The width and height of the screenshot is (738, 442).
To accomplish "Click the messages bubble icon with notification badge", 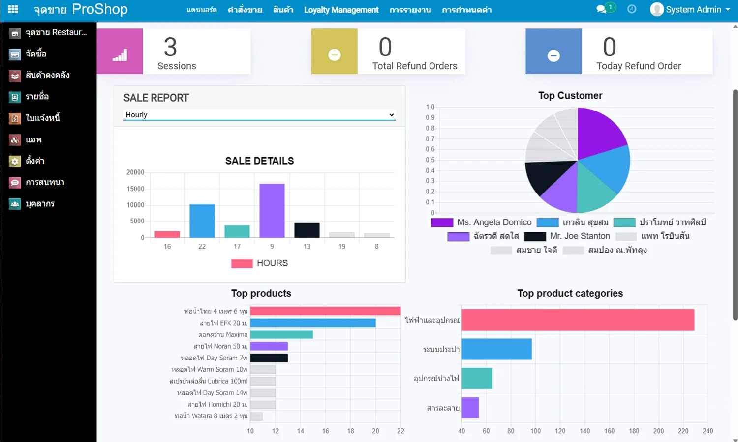I will pyautogui.click(x=601, y=9).
